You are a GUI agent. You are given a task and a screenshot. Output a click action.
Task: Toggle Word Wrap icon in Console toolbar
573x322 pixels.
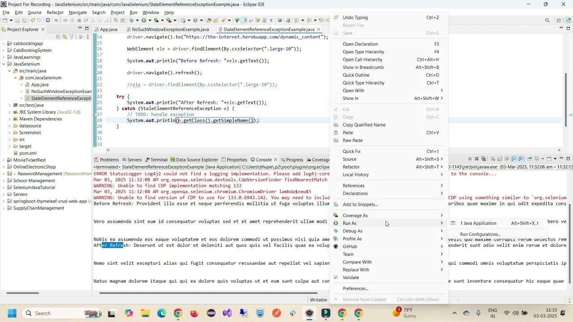pyautogui.click(x=506, y=159)
